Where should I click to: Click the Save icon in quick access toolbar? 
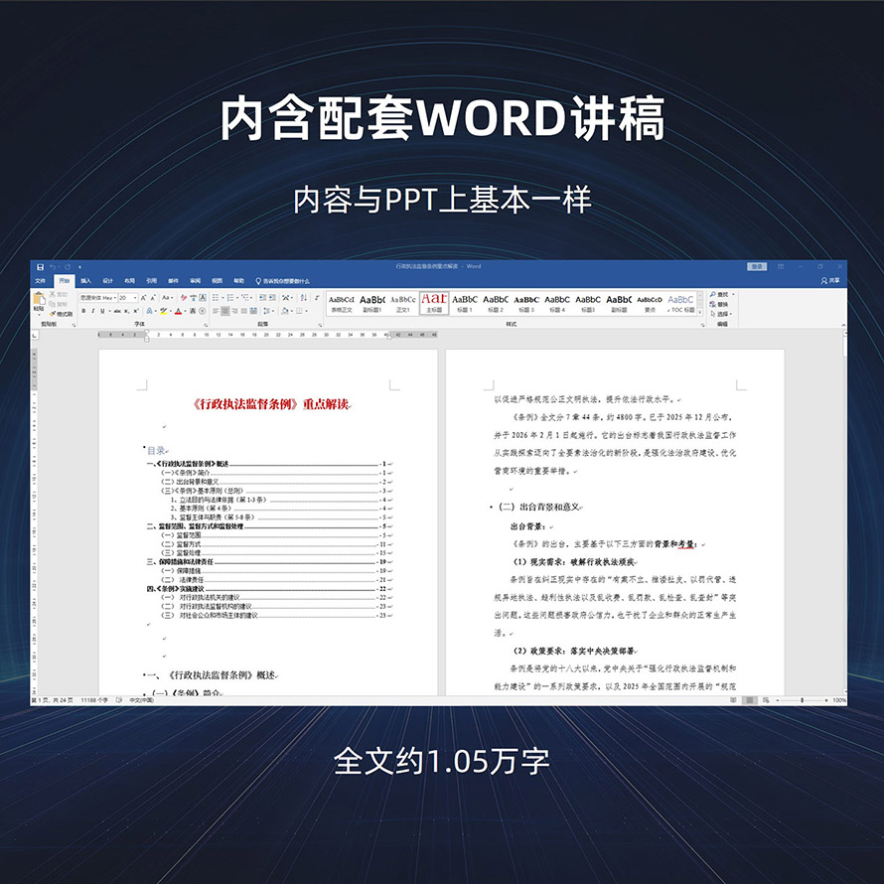(40, 266)
